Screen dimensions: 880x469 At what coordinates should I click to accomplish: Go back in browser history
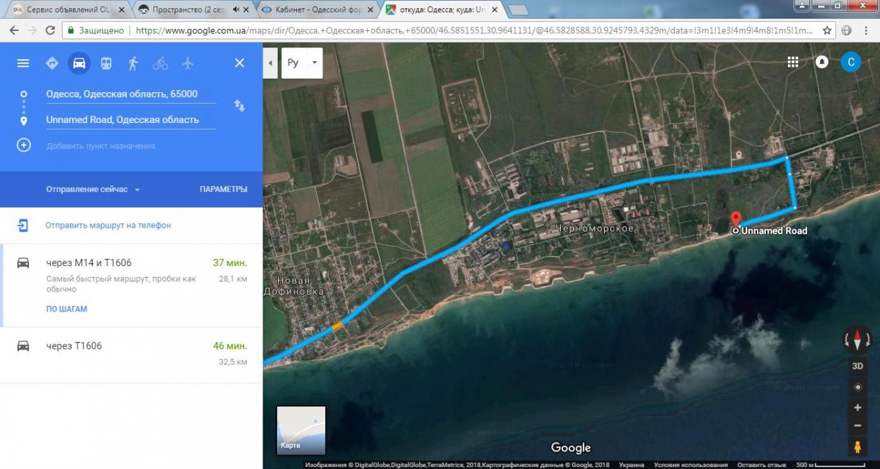[x=14, y=30]
